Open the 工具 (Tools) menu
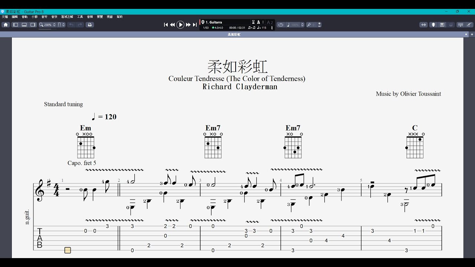 tap(80, 17)
